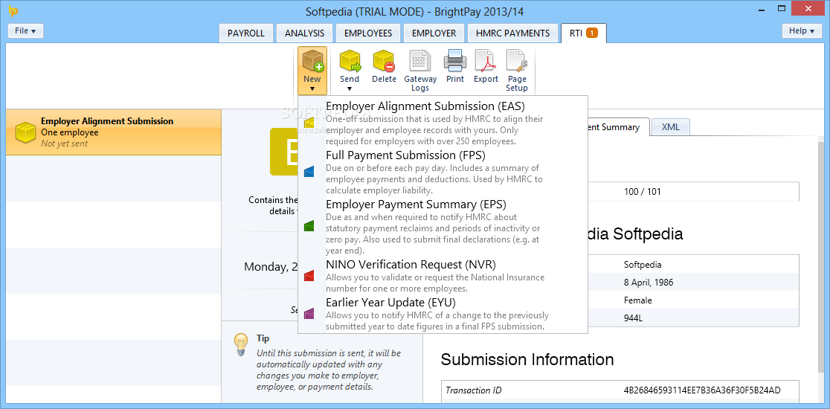This screenshot has width=830, height=409.
Task: Switch to the HMRC PAYMENTS tab
Action: [513, 33]
